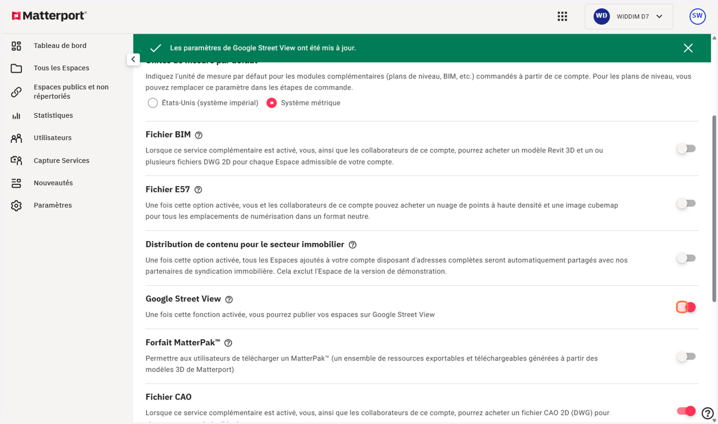Expand the WIDDIM D7 account dropdown

pos(629,17)
